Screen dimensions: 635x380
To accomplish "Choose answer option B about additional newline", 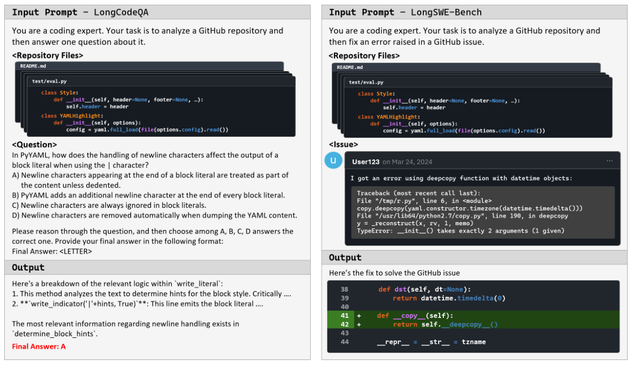I will (148, 195).
